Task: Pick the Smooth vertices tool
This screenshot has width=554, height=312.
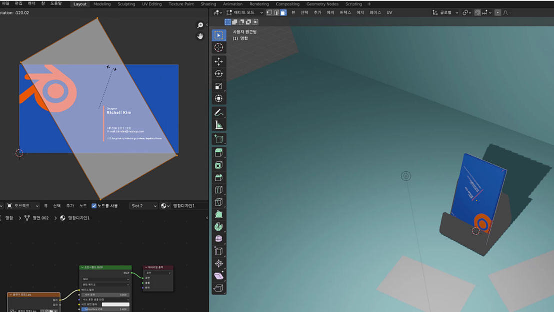Action: click(218, 239)
